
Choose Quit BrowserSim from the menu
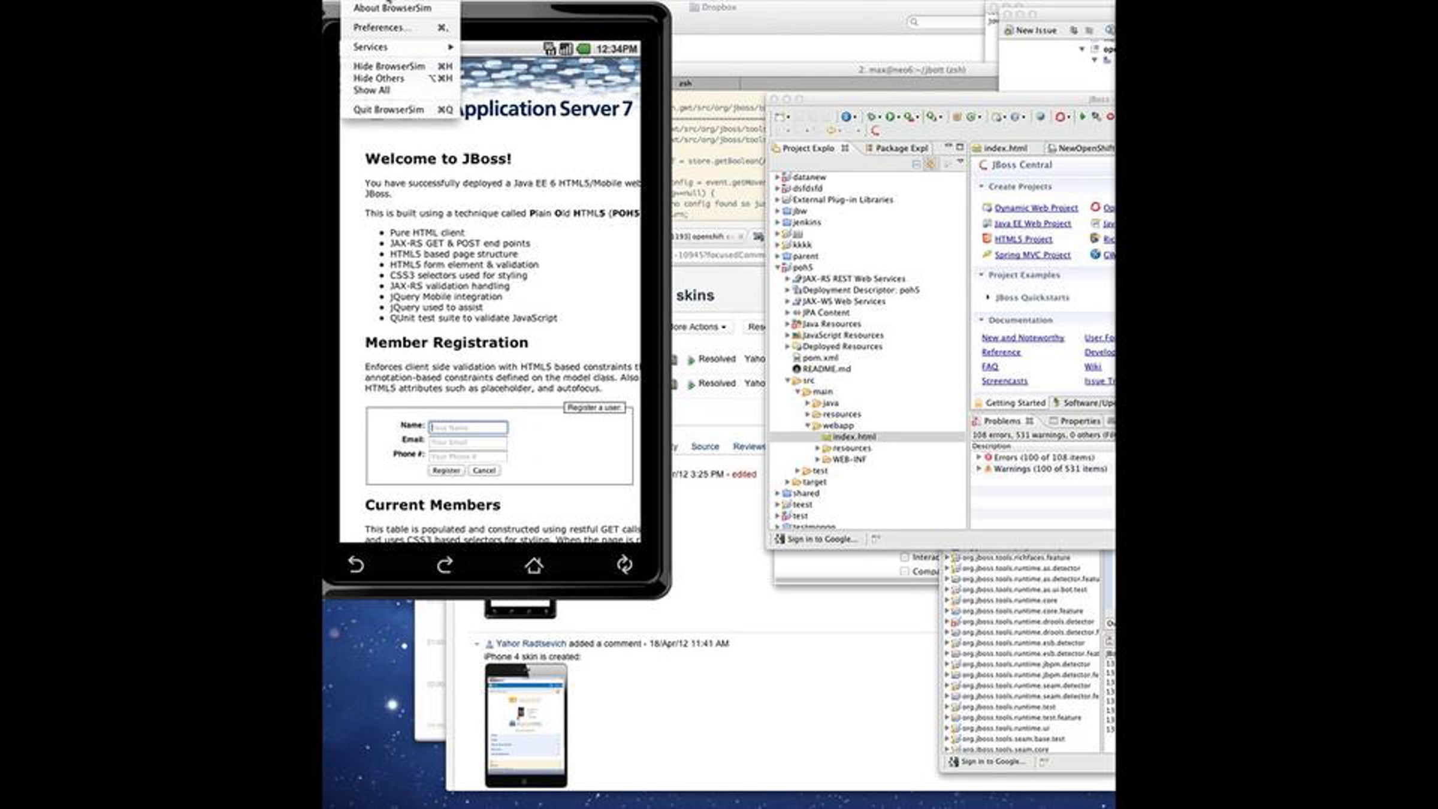pos(388,110)
